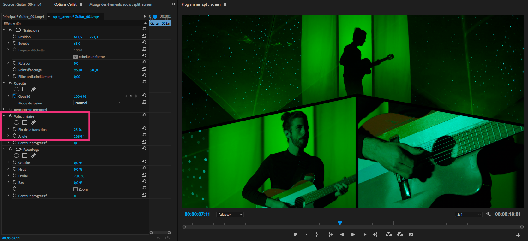Open the Program monitor wrench settings
528x241 pixels.
coord(489,214)
